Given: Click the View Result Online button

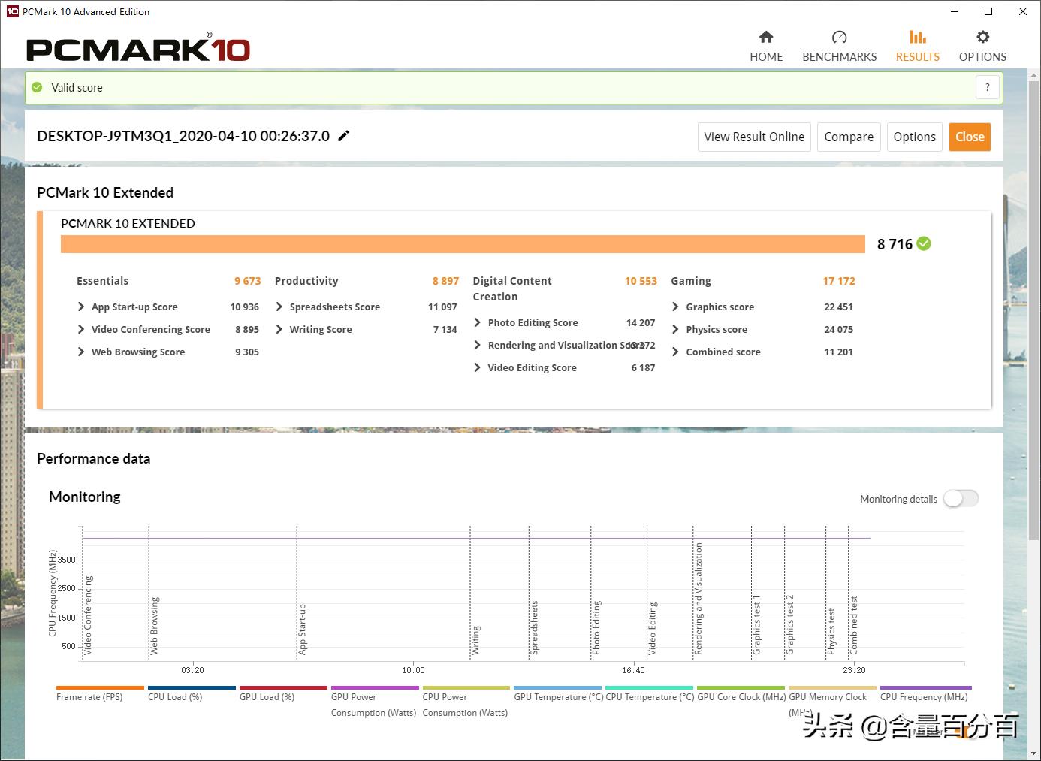Looking at the screenshot, I should pos(754,137).
